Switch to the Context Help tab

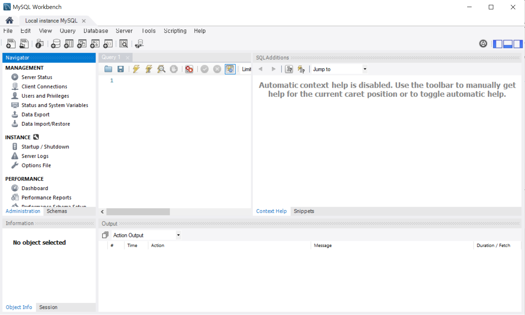(271, 211)
